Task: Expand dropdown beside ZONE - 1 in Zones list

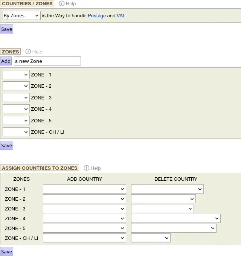Action: click(x=16, y=75)
